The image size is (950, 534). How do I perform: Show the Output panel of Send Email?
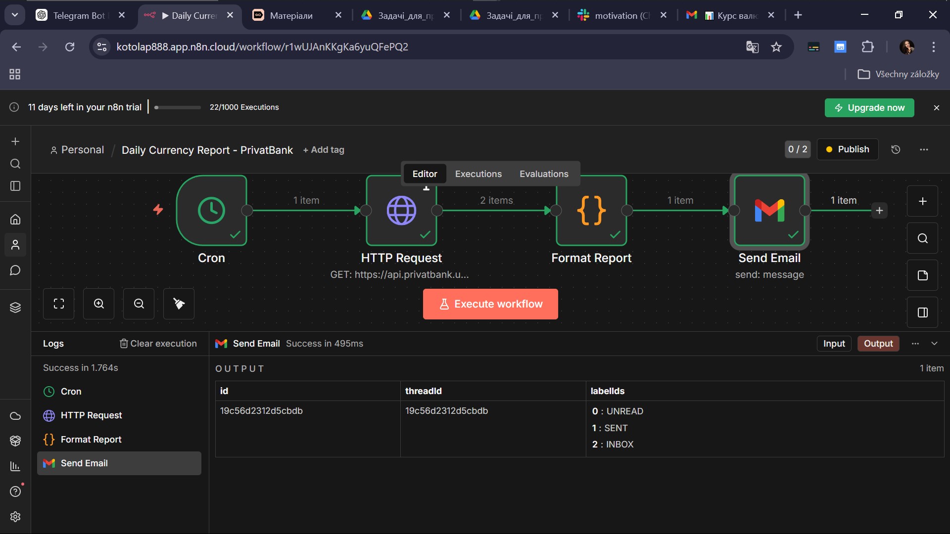[x=878, y=344]
